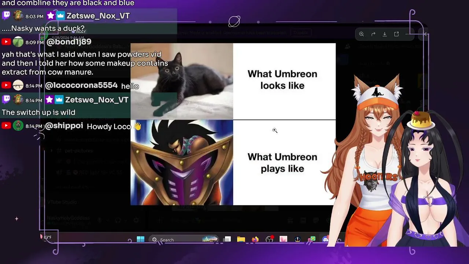Click the YouTube icon beside @shippoi
469x264 pixels.
[6, 126]
